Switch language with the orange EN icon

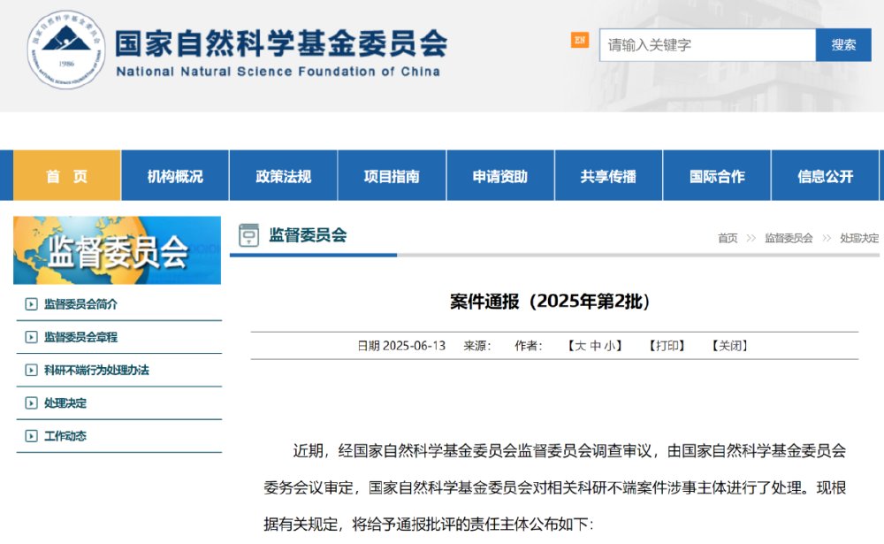[580, 40]
